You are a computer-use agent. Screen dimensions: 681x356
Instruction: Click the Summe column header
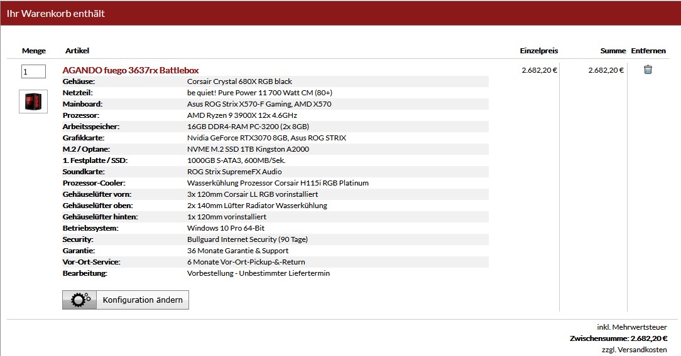[x=613, y=51]
